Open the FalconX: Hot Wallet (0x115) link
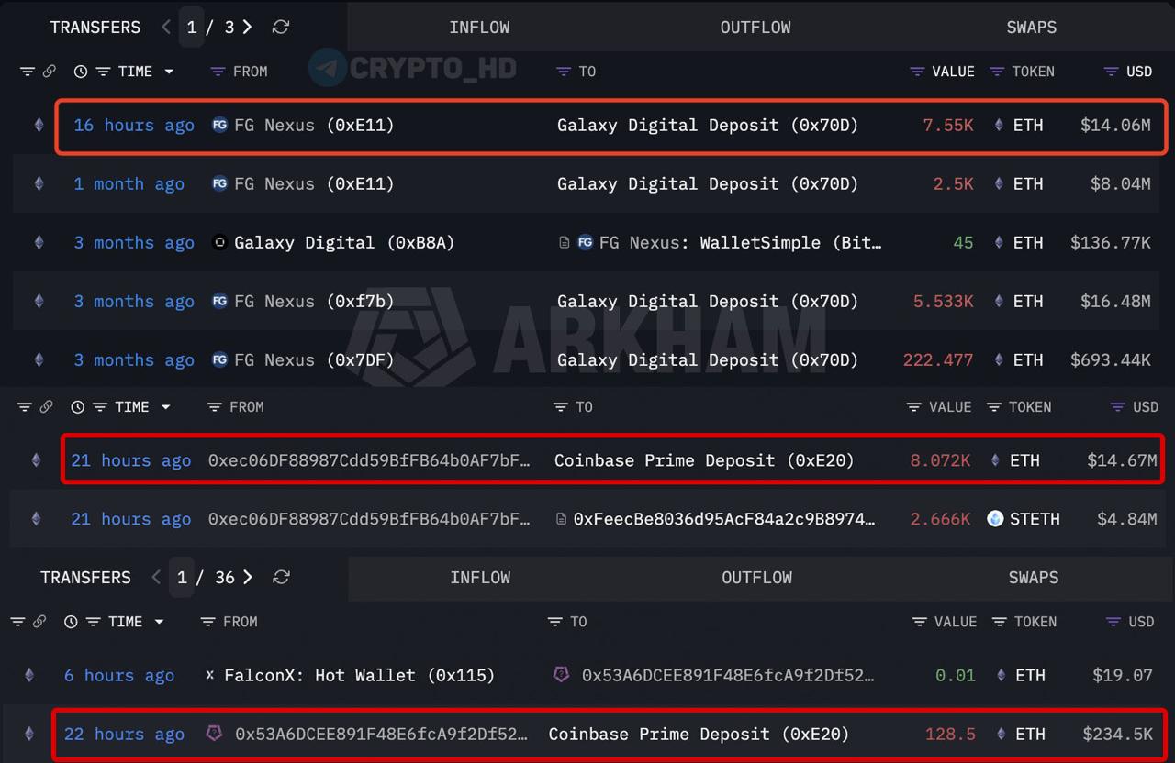 (x=360, y=675)
